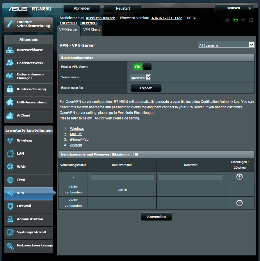Toggle the Enable VPN Server switch off
Viewport: 260px width, 261px height.
point(142,67)
